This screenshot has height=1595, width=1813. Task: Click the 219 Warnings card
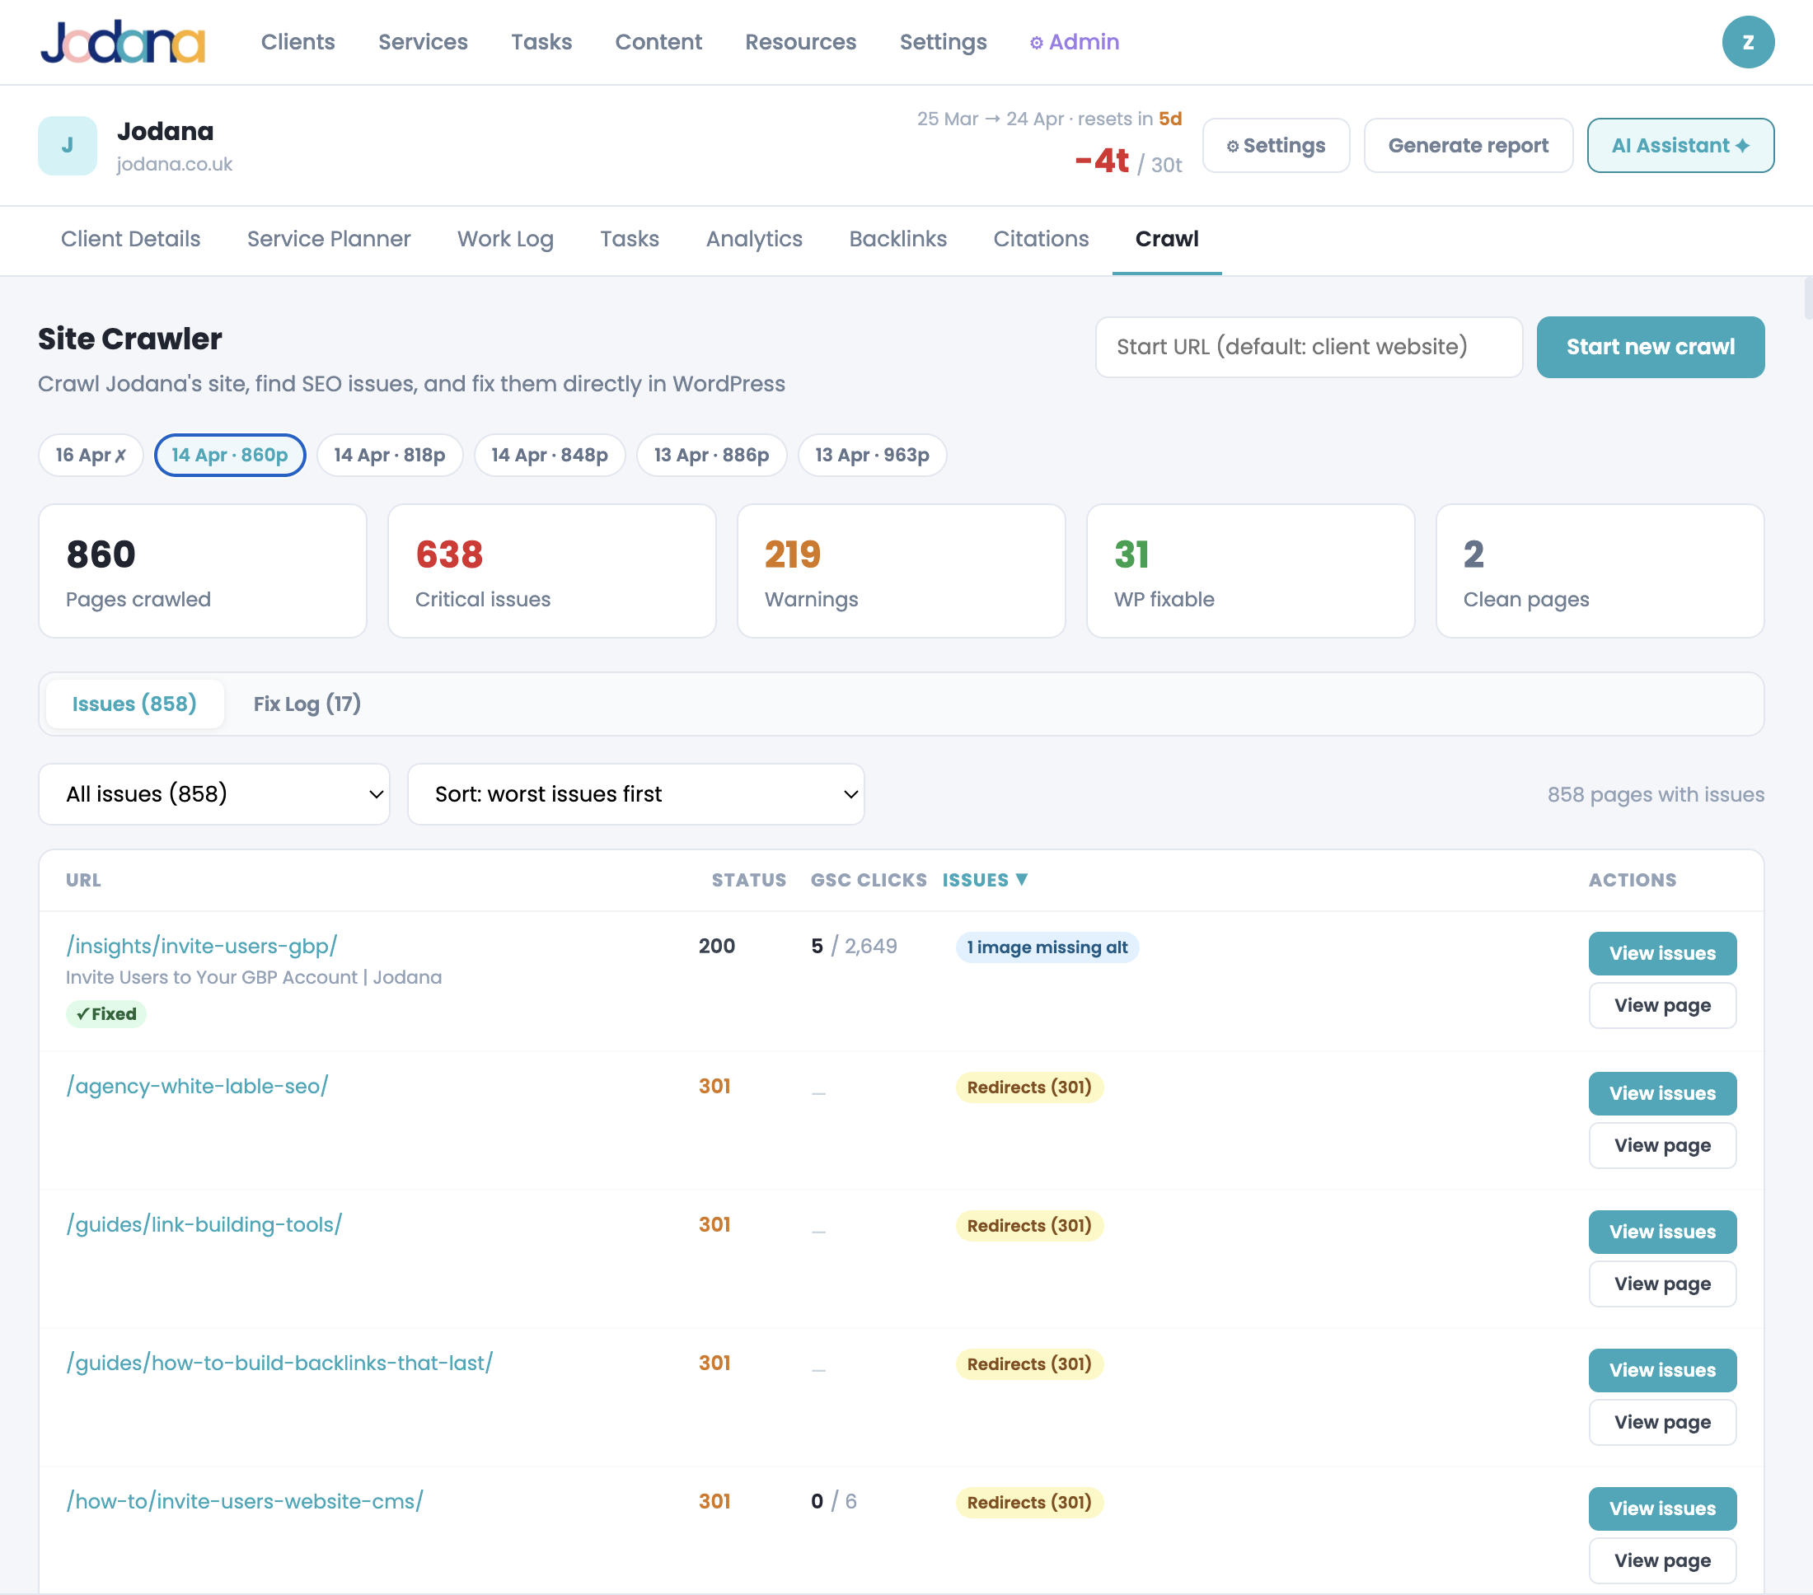902,571
